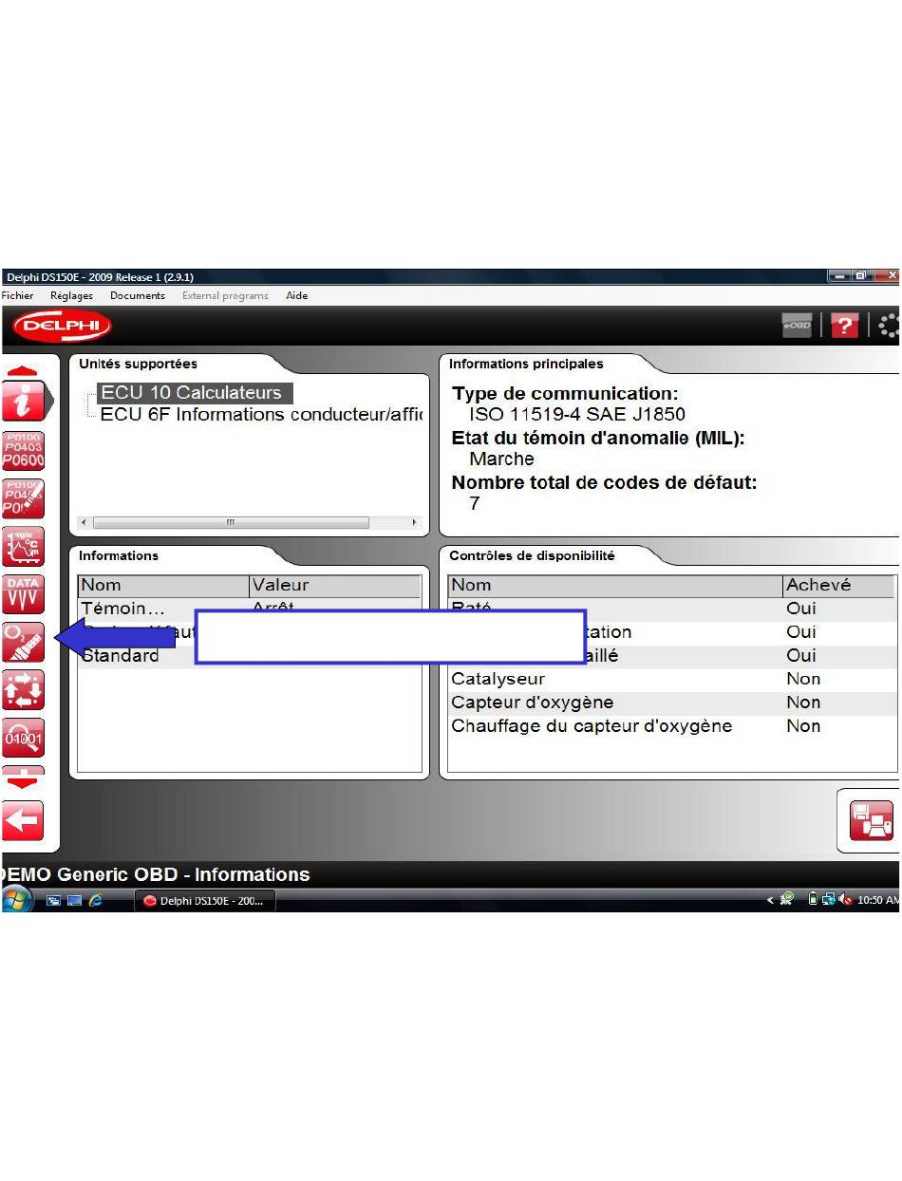This screenshot has height=1181, width=902.
Task: Click the volume icon in system tray
Action: 847,901
